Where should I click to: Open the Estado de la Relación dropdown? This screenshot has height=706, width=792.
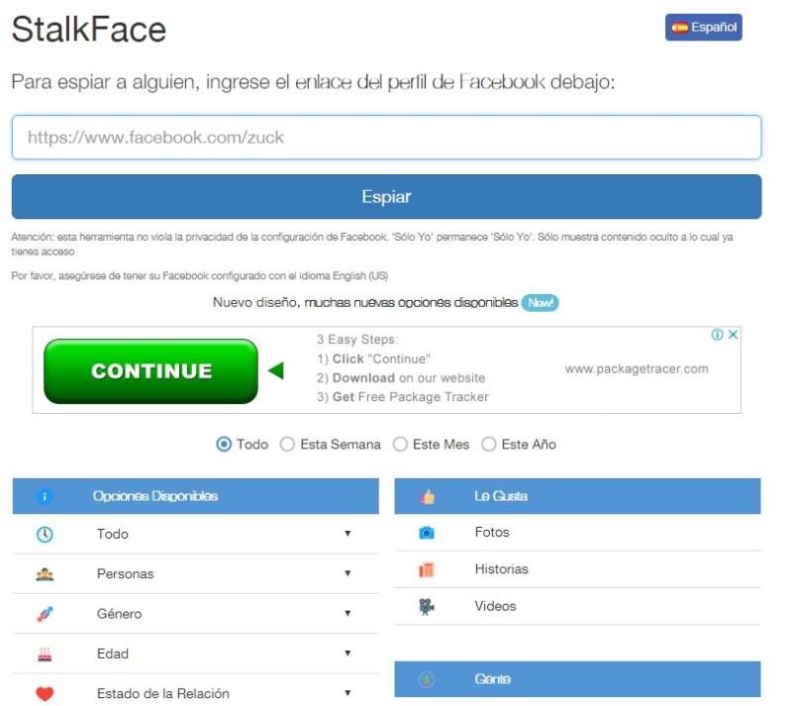coord(347,693)
